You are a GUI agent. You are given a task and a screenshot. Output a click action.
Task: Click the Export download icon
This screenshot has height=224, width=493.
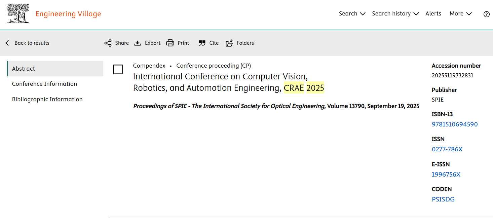[x=138, y=43]
